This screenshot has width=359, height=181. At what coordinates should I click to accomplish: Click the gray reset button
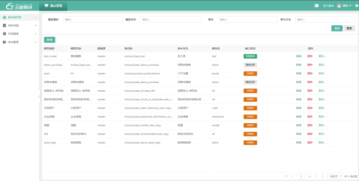[x=349, y=28]
